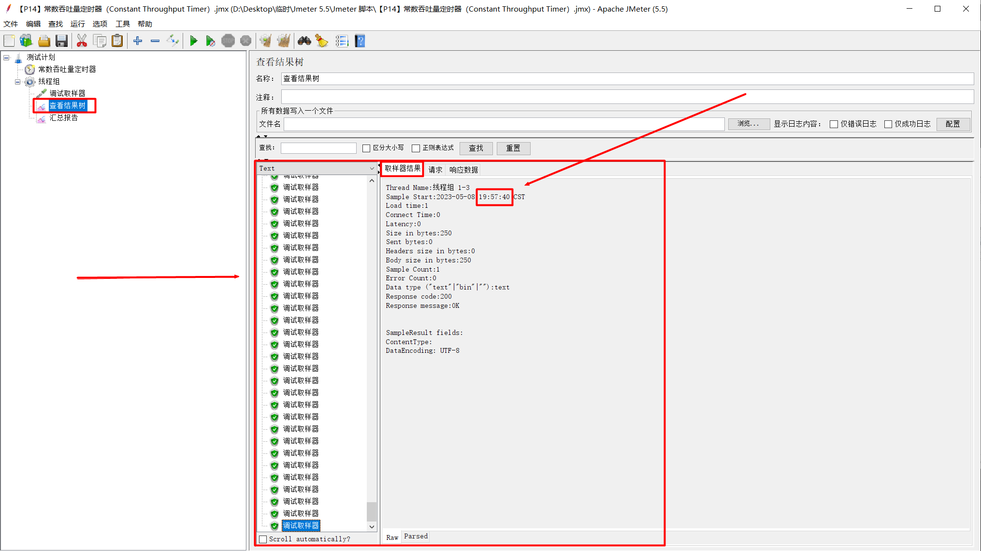Click the 配置 configure button

point(953,124)
